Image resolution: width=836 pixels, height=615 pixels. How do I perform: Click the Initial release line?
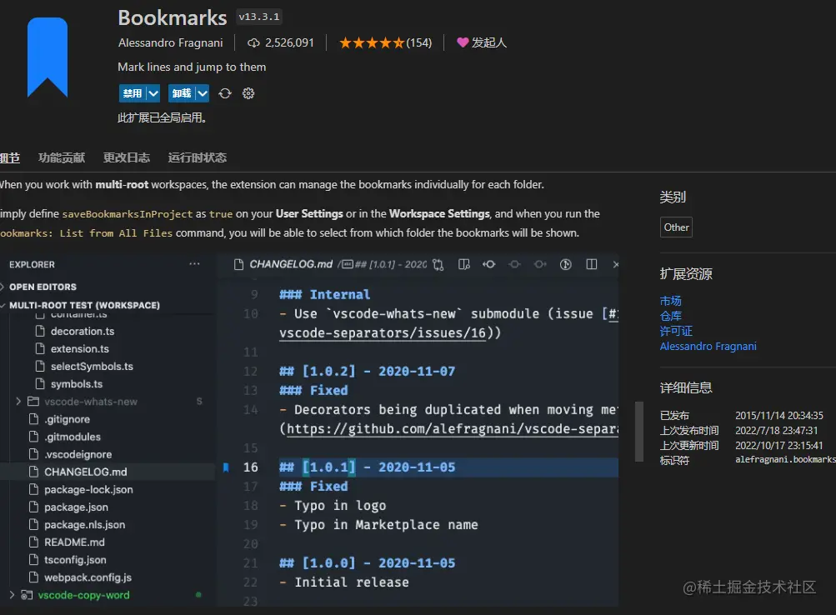(344, 582)
